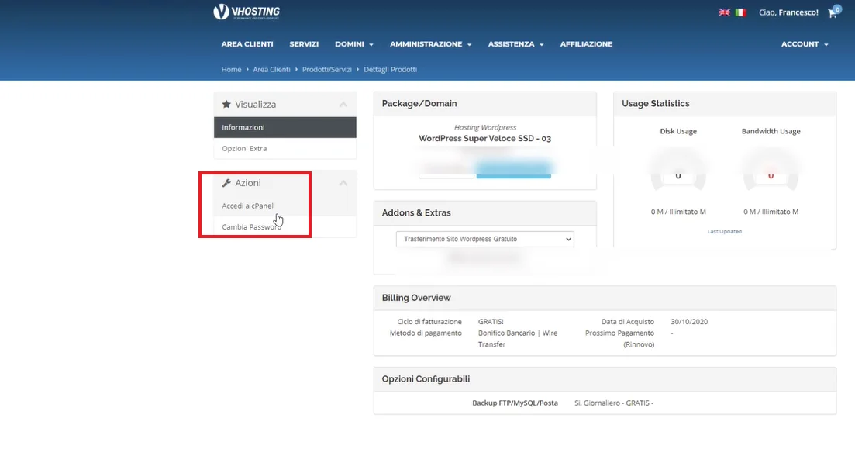
Task: Go to Prodotti/Servizi breadcrumb
Action: pos(326,69)
